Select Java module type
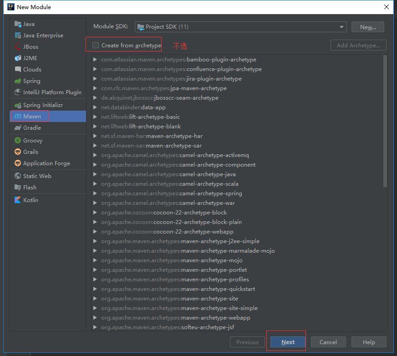The height and width of the screenshot is (356, 397). pos(48,24)
